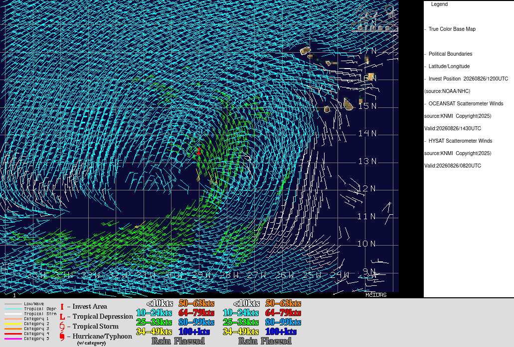
Task: Select the Category 4 red line swatch
Action: tap(13, 334)
